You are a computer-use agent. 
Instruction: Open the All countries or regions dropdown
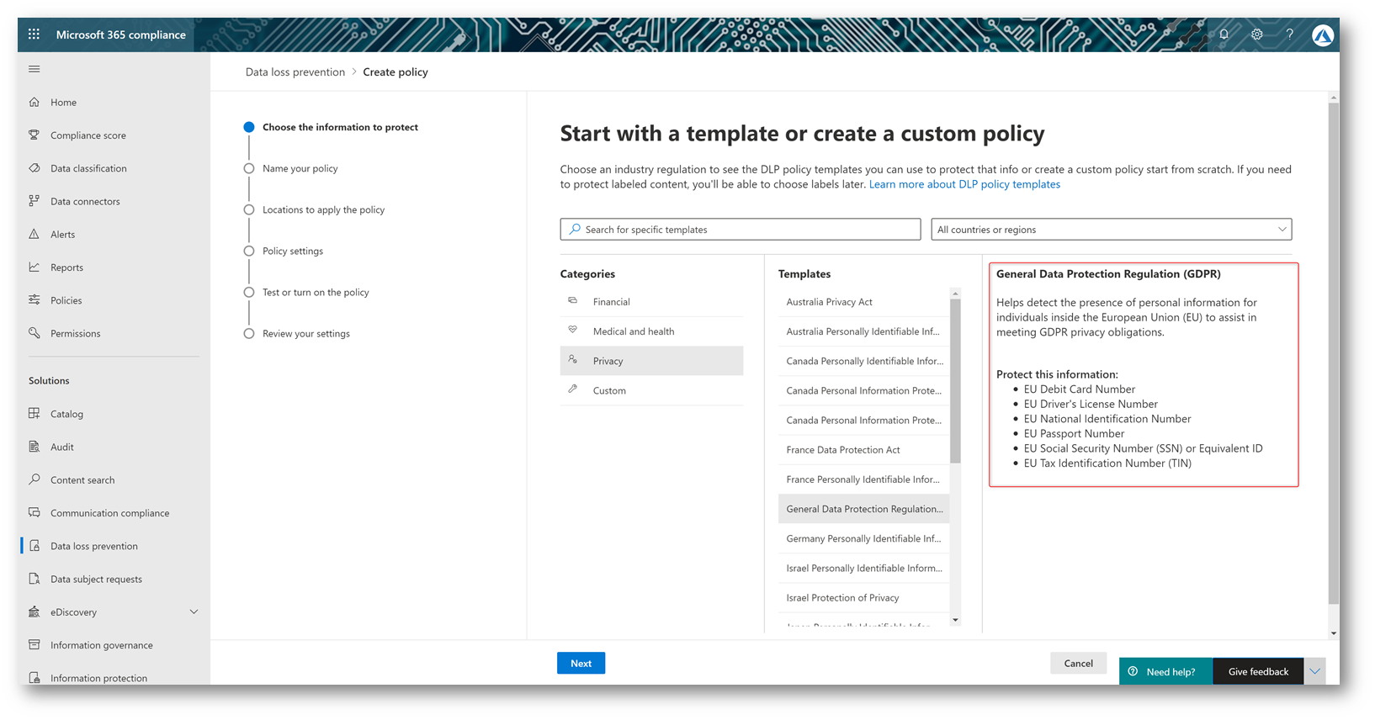(1111, 230)
